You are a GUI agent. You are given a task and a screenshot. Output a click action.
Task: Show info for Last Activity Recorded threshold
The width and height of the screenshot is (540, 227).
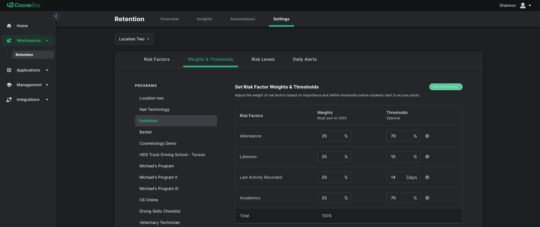pos(427,177)
